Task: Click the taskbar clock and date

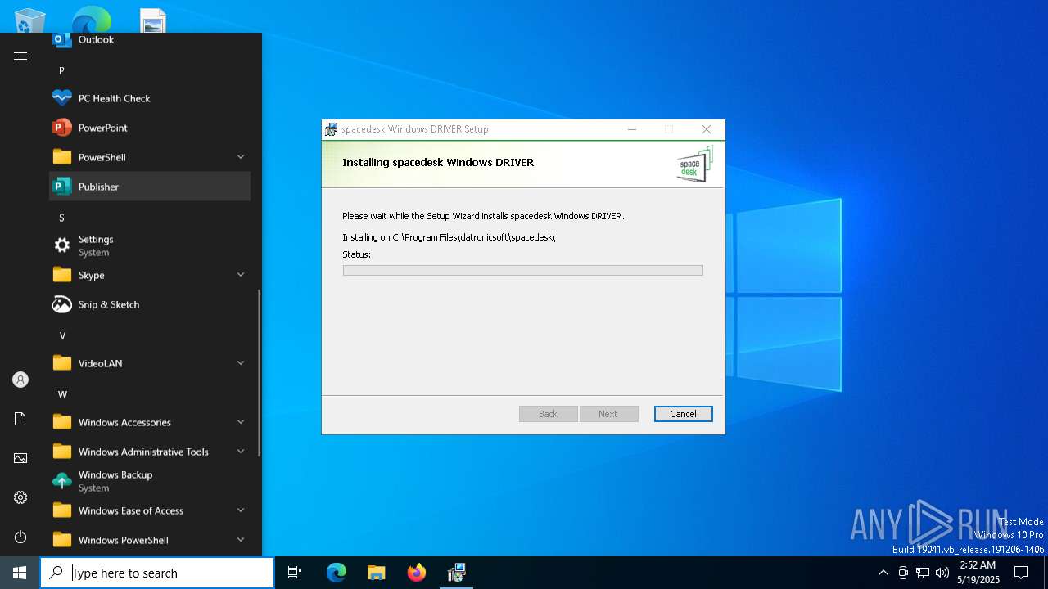Action: [x=978, y=573]
